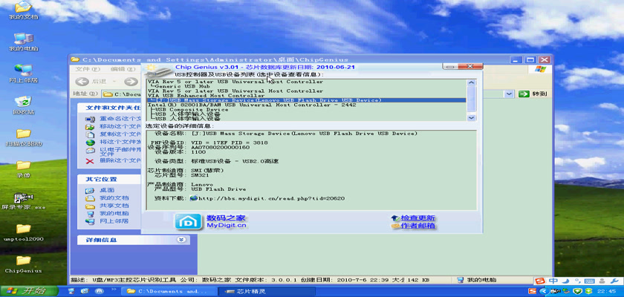
Task: Click the globe icon beside download URL
Action: coord(194,198)
